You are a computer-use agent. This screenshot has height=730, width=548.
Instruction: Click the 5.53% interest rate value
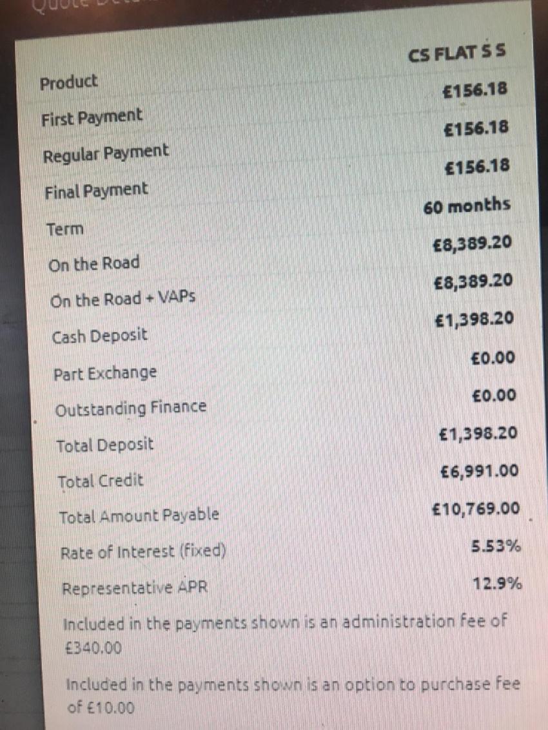click(x=496, y=546)
